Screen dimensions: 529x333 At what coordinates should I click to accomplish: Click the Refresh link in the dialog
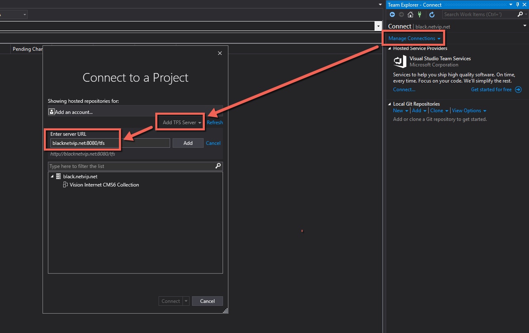point(215,123)
